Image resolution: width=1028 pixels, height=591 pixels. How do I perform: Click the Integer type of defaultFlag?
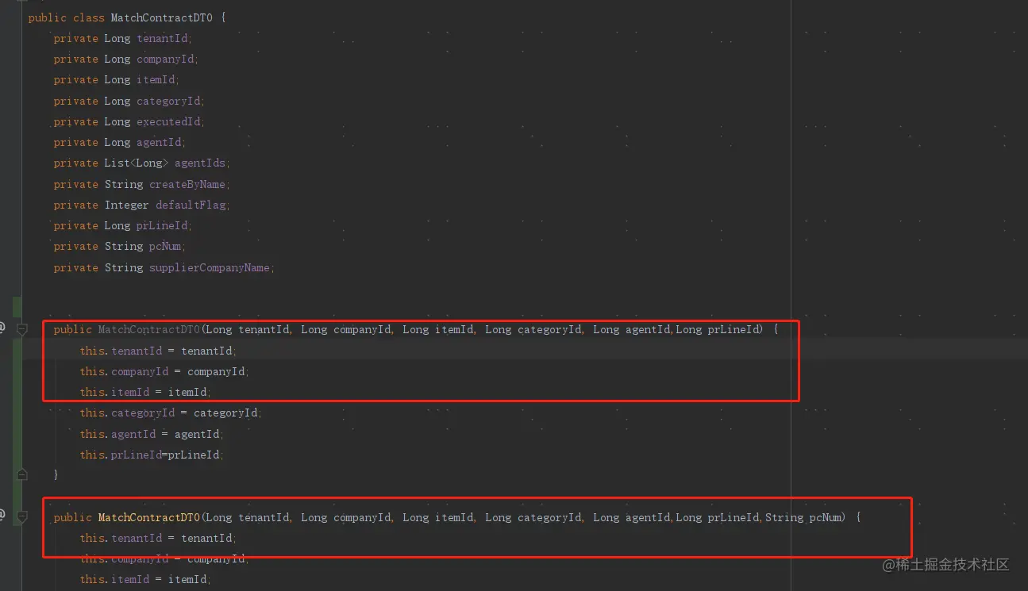tap(126, 205)
